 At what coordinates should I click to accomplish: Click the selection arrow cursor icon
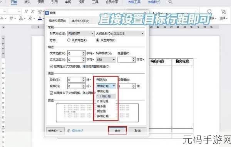click(223, 12)
